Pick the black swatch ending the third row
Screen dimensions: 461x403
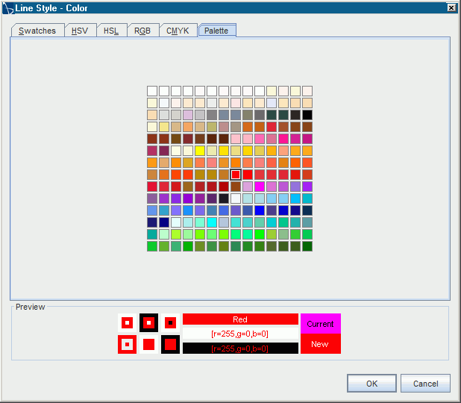click(x=307, y=115)
